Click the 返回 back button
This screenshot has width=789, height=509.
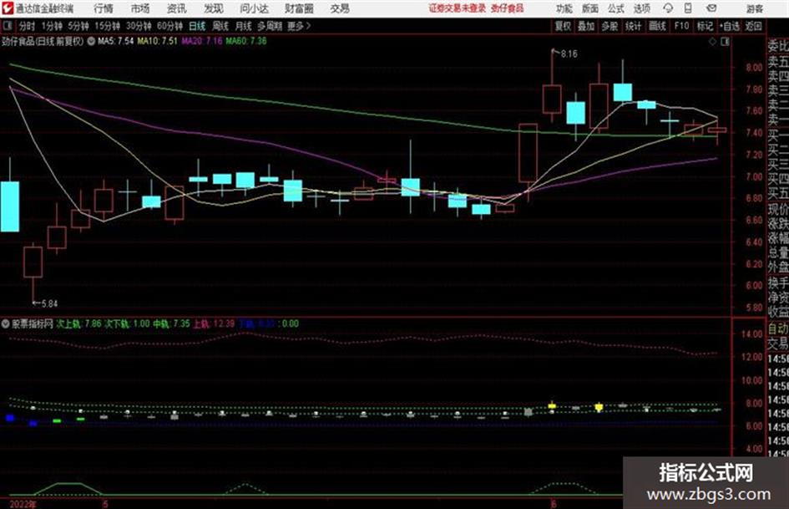pyautogui.click(x=753, y=26)
